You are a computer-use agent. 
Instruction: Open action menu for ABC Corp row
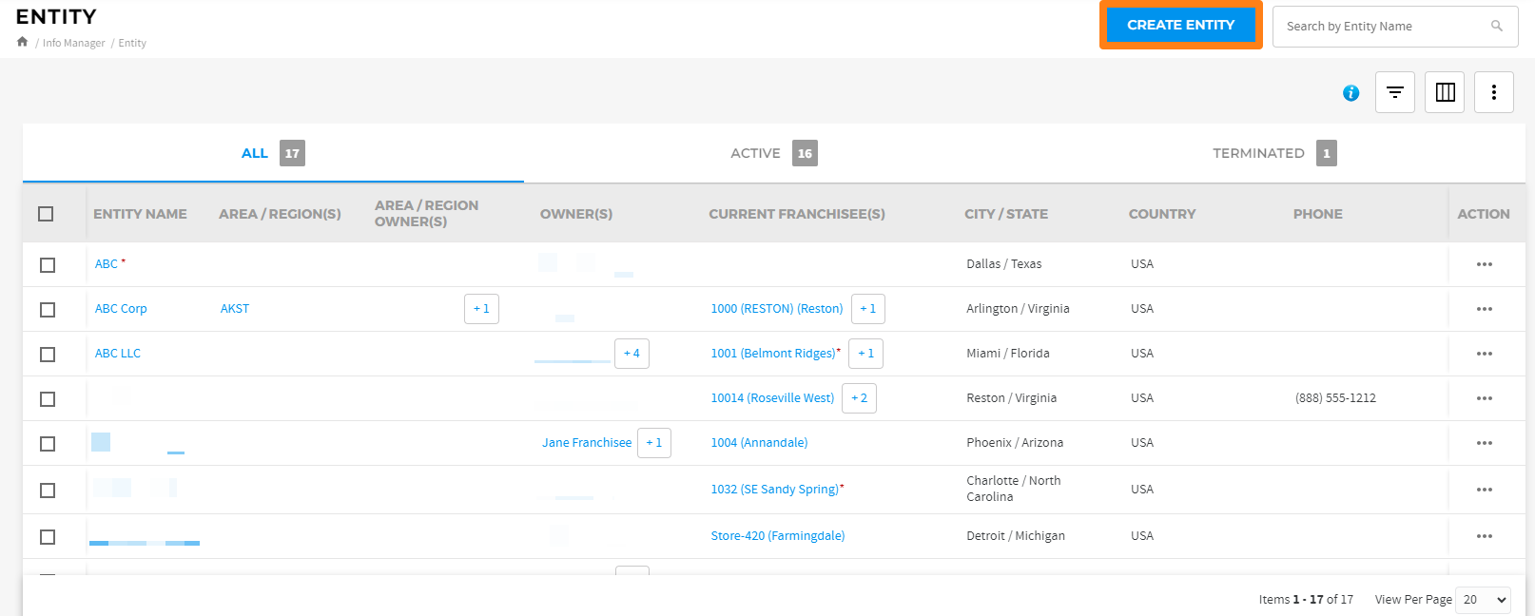tap(1484, 309)
